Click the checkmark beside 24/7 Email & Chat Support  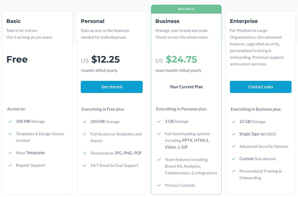pos(85,165)
